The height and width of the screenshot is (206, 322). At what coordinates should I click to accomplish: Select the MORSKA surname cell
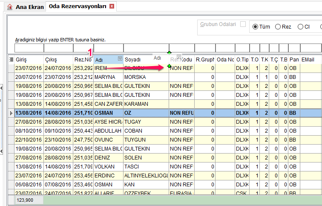coord(146,77)
